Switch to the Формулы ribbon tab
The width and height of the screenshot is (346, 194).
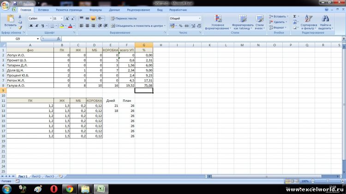point(95,9)
